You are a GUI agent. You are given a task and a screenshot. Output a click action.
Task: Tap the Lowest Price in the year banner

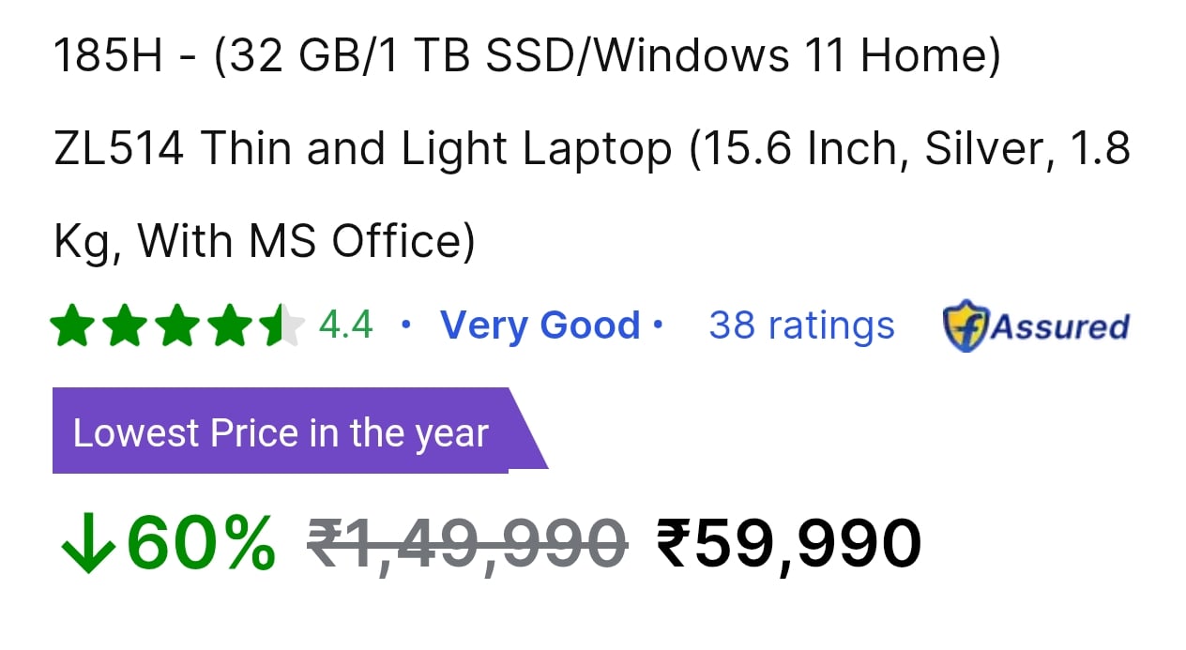(299, 431)
